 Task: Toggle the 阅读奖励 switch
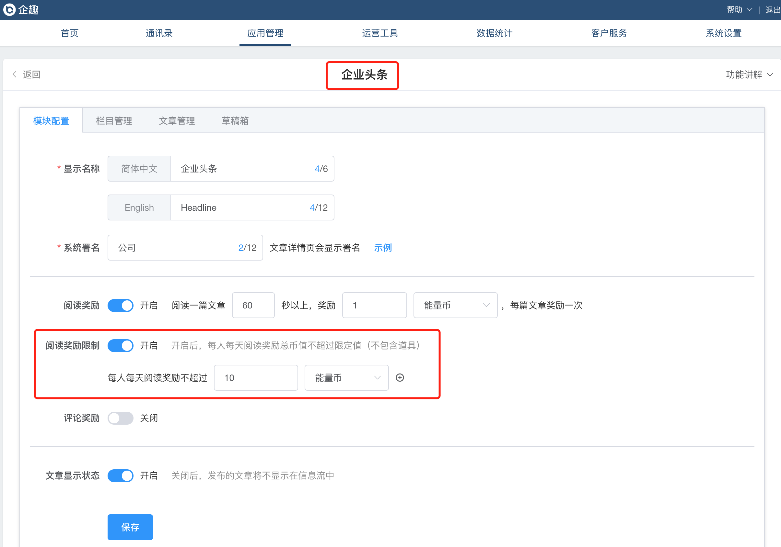tap(121, 306)
